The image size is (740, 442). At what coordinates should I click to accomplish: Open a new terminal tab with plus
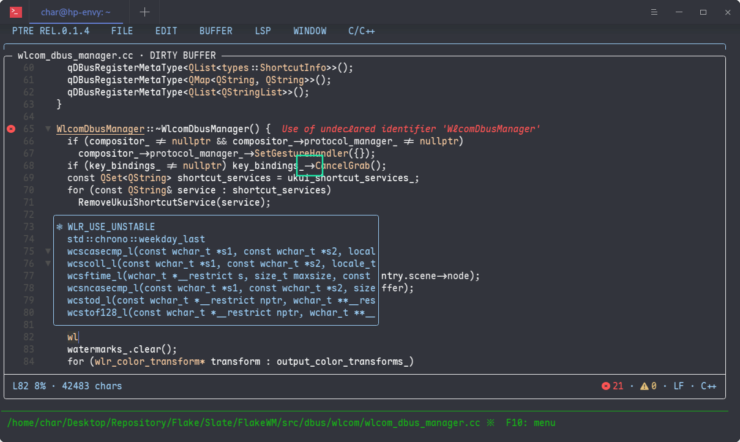(x=144, y=12)
